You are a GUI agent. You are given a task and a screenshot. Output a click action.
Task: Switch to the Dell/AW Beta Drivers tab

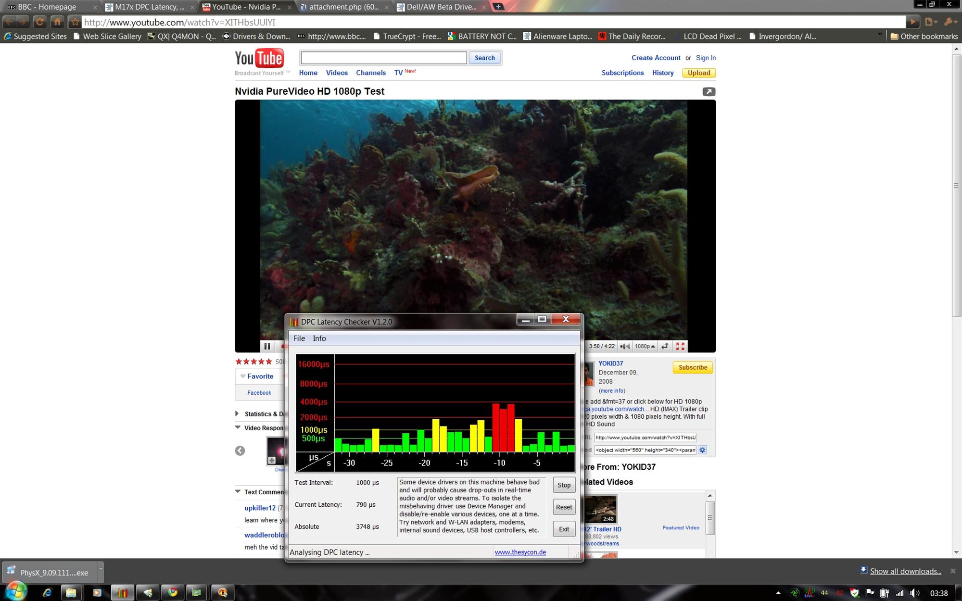pyautogui.click(x=441, y=7)
